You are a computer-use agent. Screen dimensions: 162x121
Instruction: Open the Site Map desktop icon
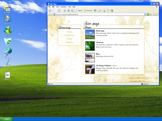(7, 9)
